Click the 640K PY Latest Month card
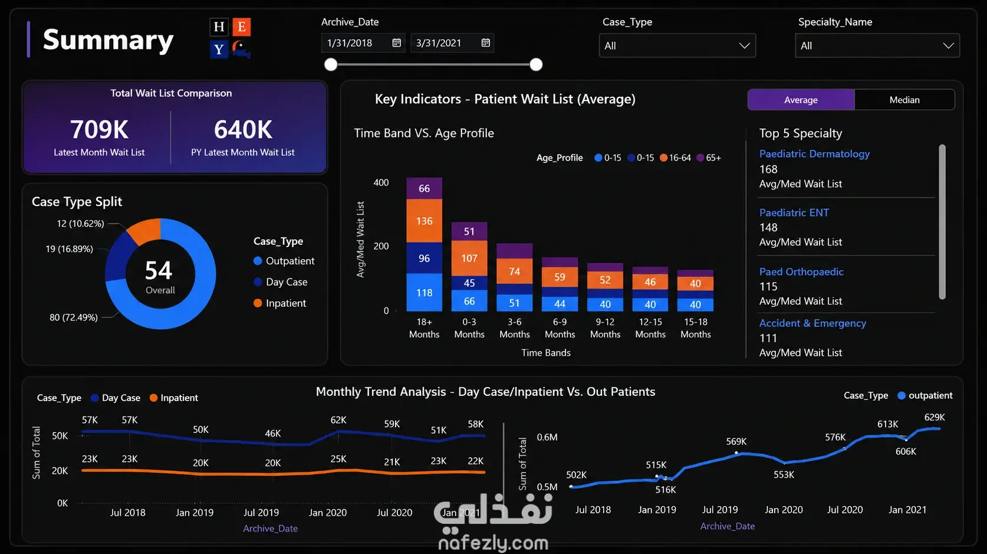 [243, 137]
